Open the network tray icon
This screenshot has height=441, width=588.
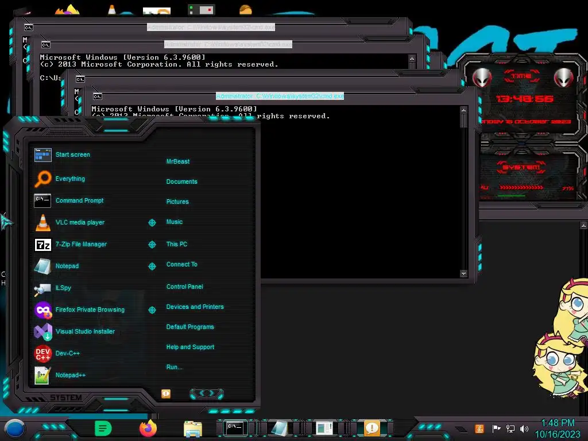pos(510,428)
